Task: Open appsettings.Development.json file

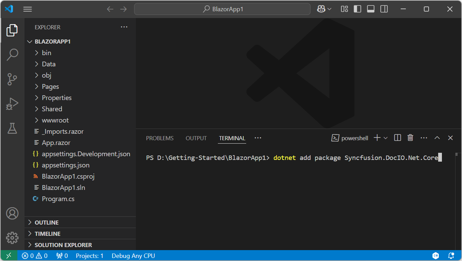Action: pyautogui.click(x=80, y=154)
